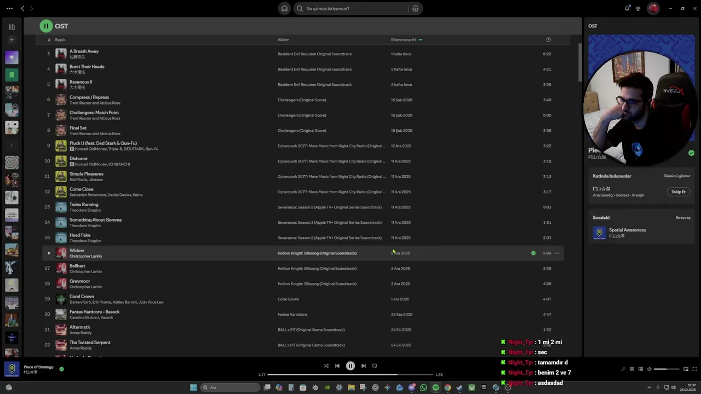Screen dimensions: 701x394
Task: Enter fullscreen player icon
Action: click(695, 369)
